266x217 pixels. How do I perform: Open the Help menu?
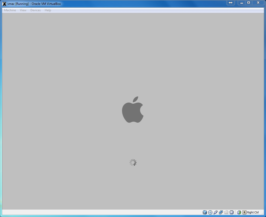pos(48,10)
